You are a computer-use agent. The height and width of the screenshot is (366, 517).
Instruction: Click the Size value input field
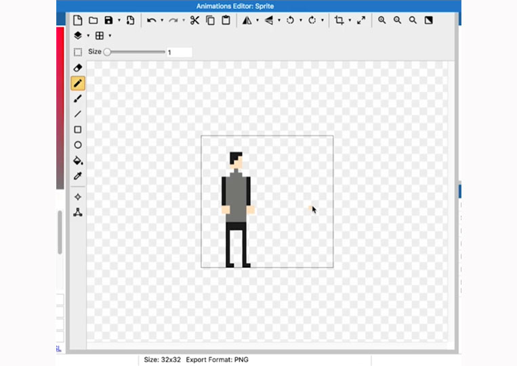coord(180,52)
